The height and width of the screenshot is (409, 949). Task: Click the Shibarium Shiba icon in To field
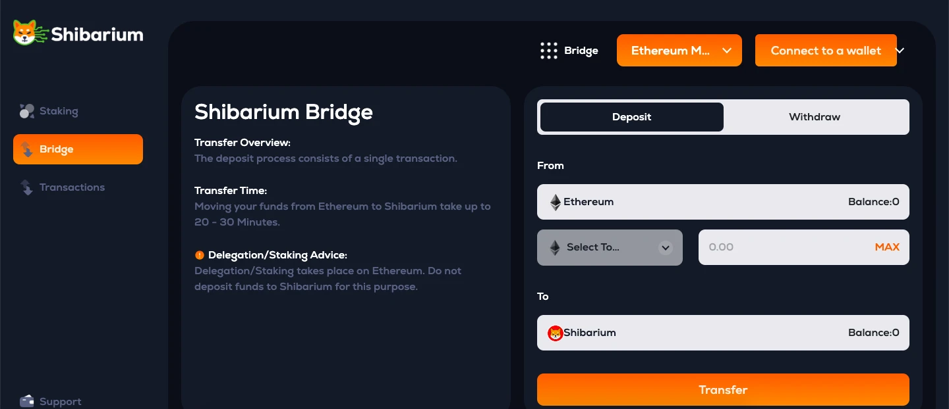coord(556,333)
